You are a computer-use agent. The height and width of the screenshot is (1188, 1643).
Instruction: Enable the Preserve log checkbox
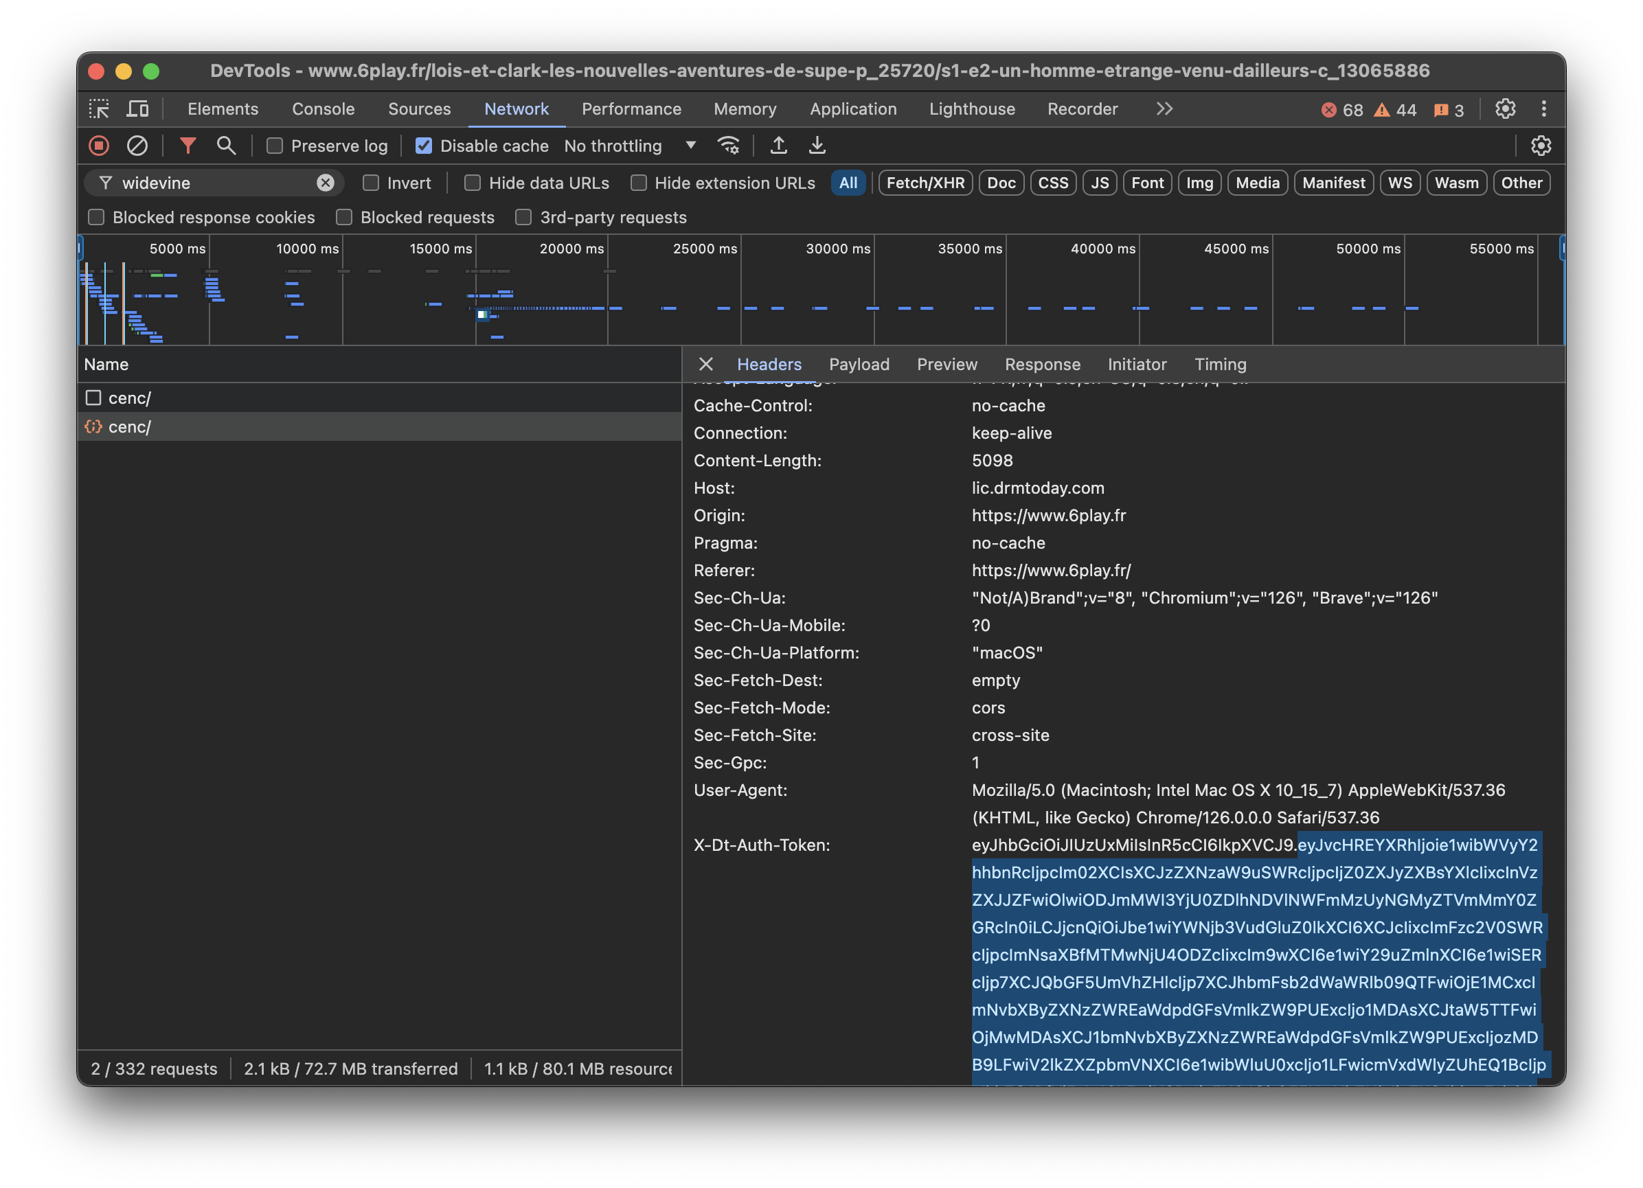tap(275, 146)
